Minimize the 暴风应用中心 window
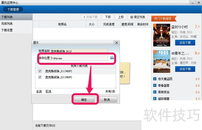Image resolution: width=202 pixels, height=130 pixels. click(192, 2)
